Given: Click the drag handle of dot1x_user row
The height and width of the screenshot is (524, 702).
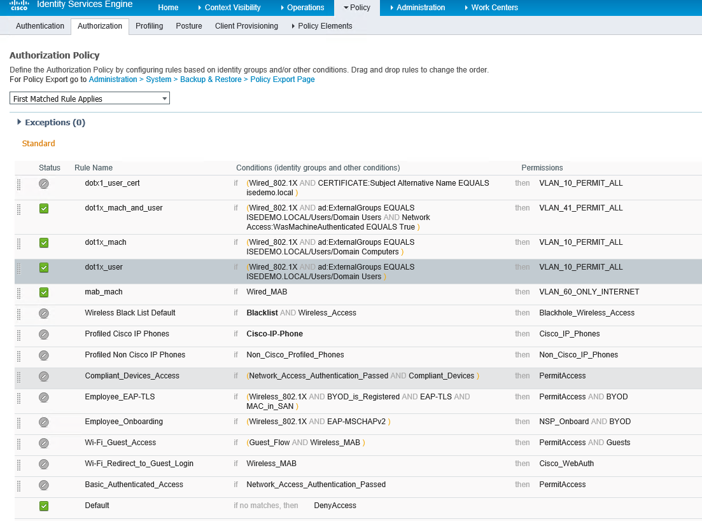Looking at the screenshot, I should pyautogui.click(x=19, y=268).
